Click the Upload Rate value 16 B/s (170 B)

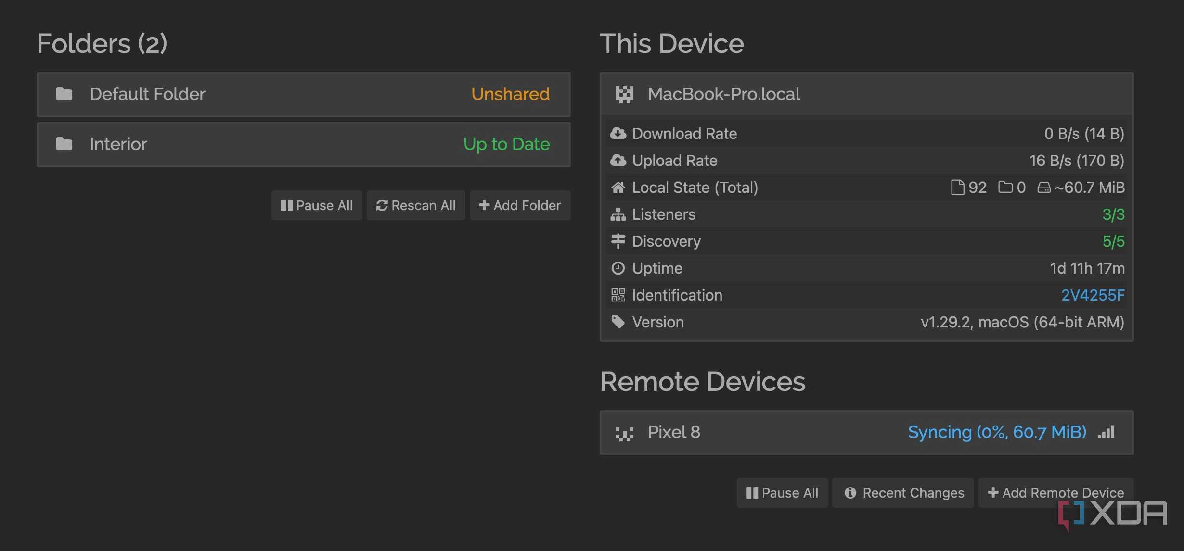pyautogui.click(x=1077, y=160)
